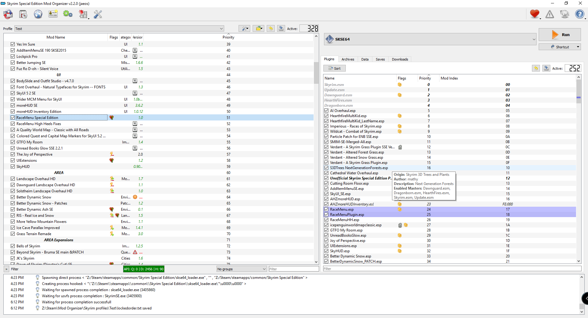
Task: Open the Problems warning triangle icon
Action: (x=550, y=14)
